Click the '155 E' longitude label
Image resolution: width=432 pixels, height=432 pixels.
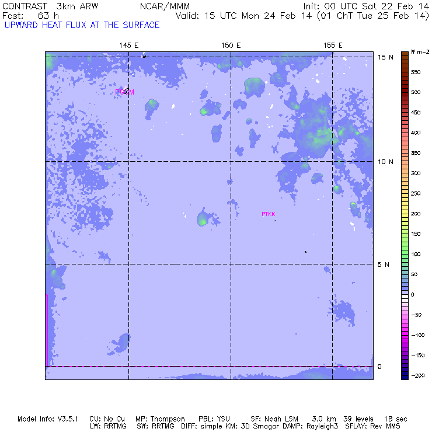pyautogui.click(x=333, y=46)
